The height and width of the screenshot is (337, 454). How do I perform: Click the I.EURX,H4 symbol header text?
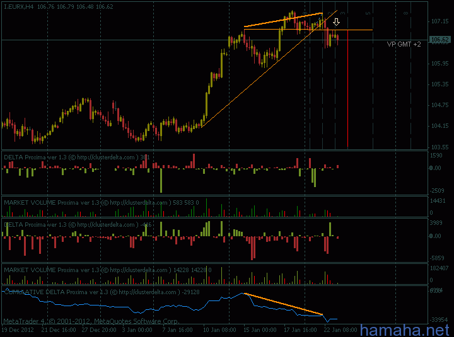(x=18, y=7)
